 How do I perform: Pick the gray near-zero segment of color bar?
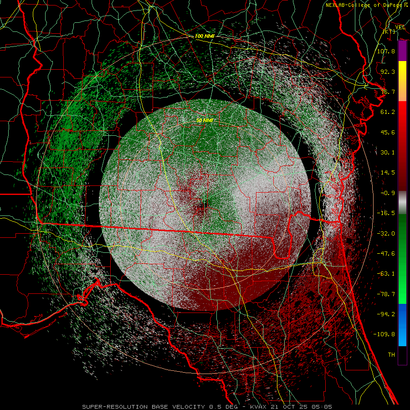coord(402,203)
